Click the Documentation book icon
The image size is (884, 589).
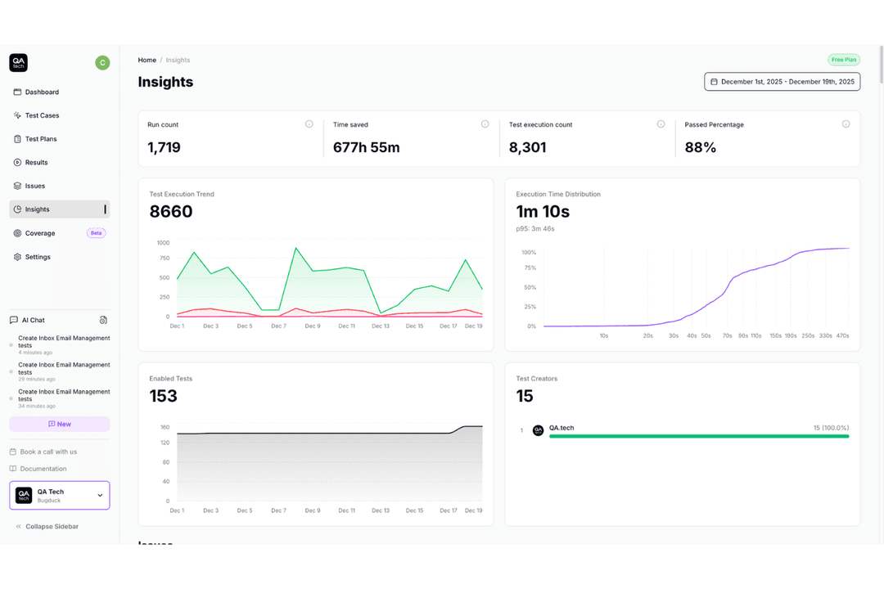(13, 469)
